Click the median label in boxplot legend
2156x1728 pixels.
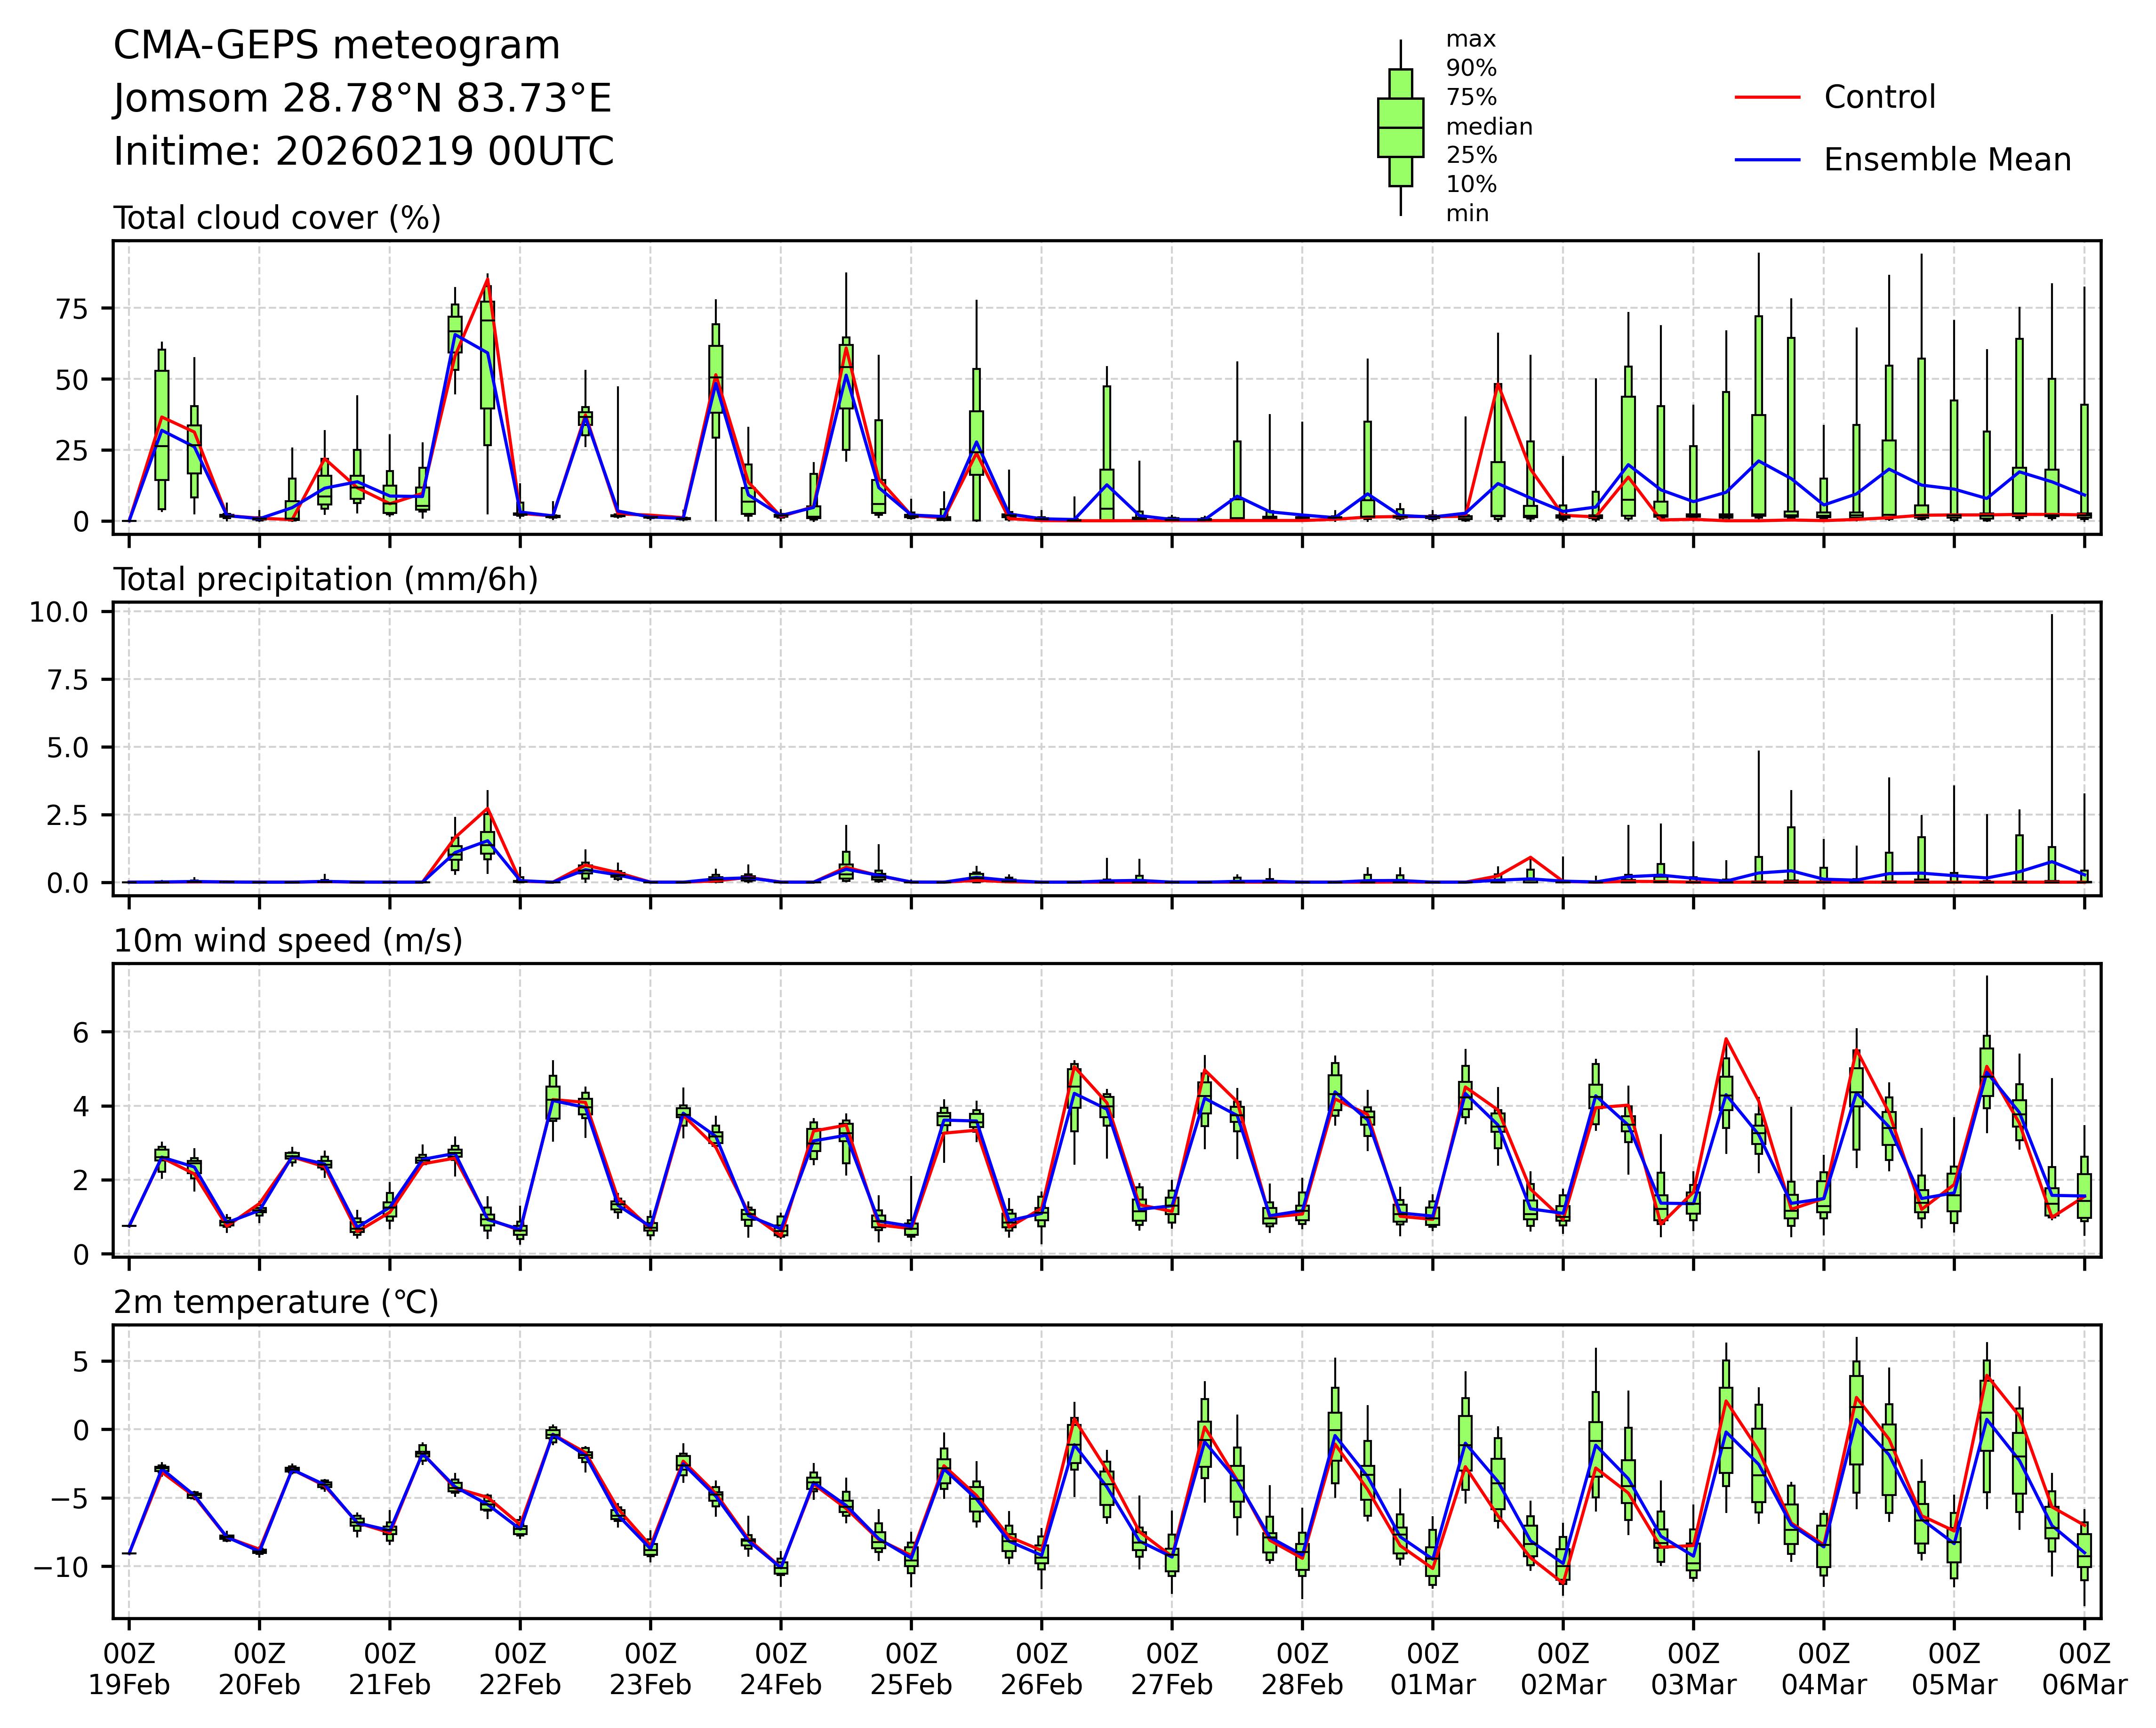click(1489, 127)
